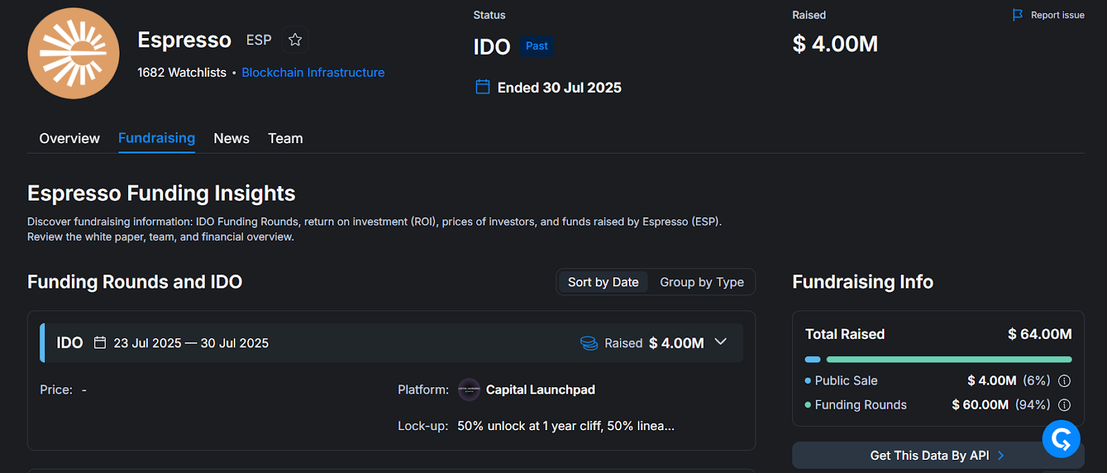Show info for Public Sale percentage
Screen dimensions: 1107x473
point(1064,381)
